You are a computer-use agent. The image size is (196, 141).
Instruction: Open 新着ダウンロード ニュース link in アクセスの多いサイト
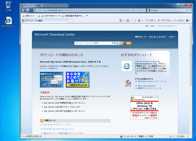[149, 88]
